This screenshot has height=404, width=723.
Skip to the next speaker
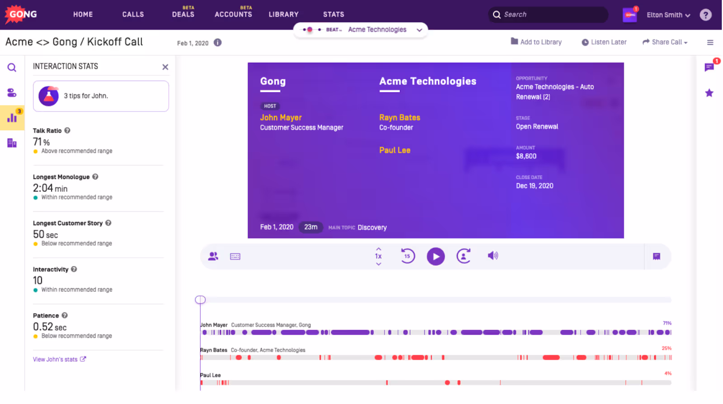click(464, 256)
